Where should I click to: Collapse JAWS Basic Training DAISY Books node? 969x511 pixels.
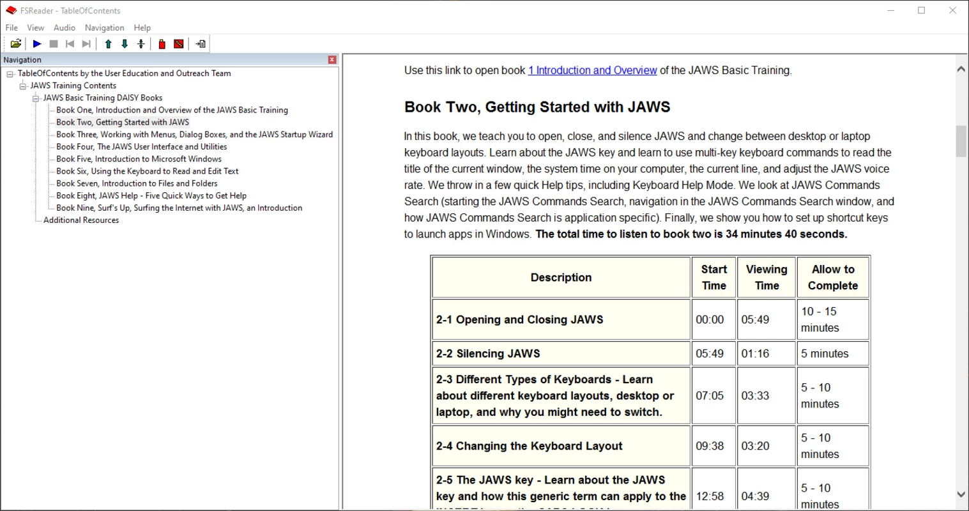click(36, 98)
